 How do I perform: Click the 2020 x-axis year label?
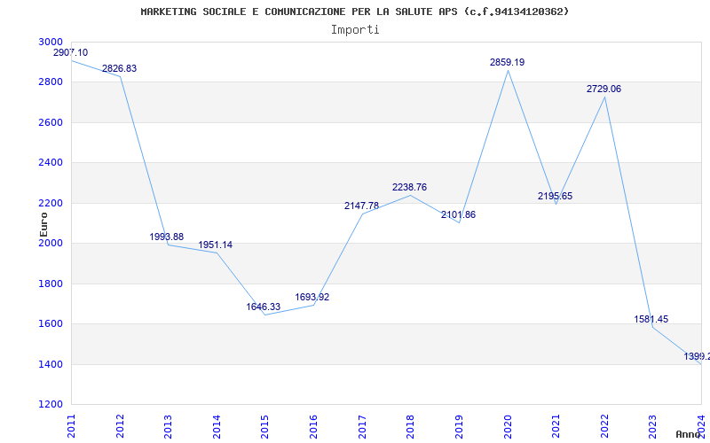(508, 426)
